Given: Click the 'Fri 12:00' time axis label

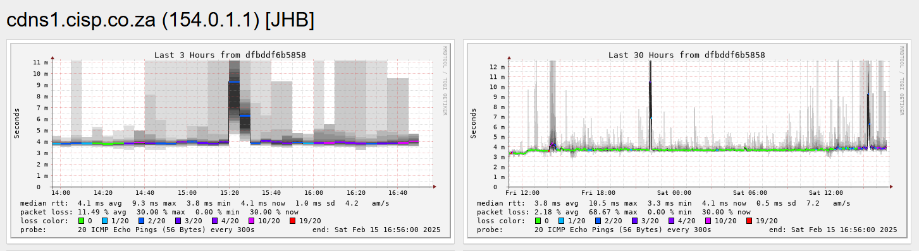Looking at the screenshot, I should coord(522,192).
